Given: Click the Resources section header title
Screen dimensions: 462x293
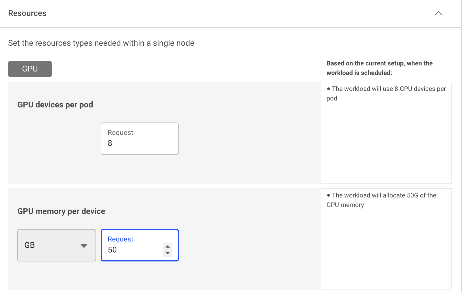Looking at the screenshot, I should [27, 13].
